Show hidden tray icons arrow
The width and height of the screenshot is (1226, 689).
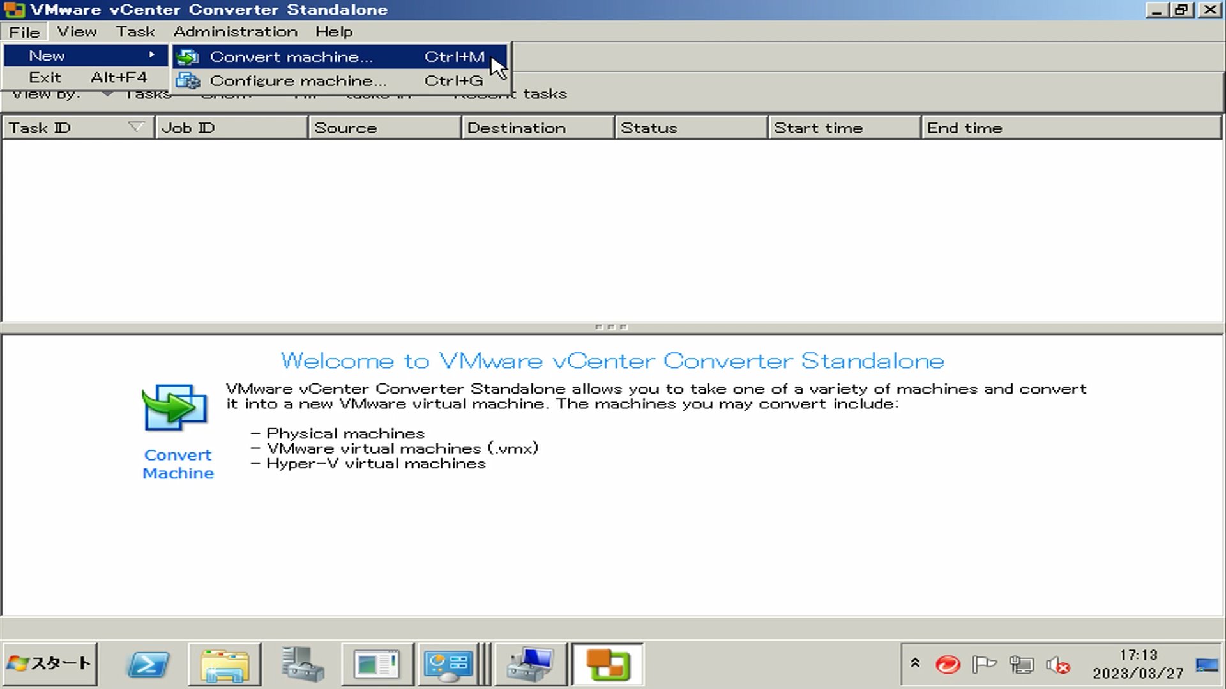(x=915, y=663)
